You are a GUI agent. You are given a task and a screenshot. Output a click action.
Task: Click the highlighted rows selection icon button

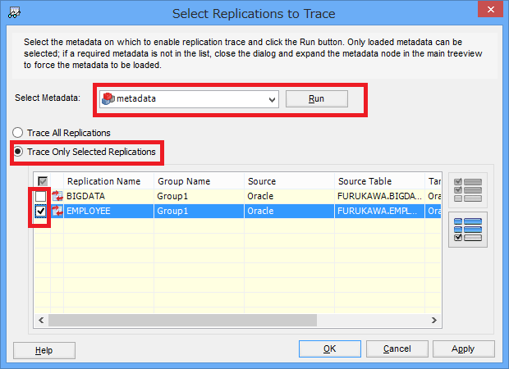470,230
